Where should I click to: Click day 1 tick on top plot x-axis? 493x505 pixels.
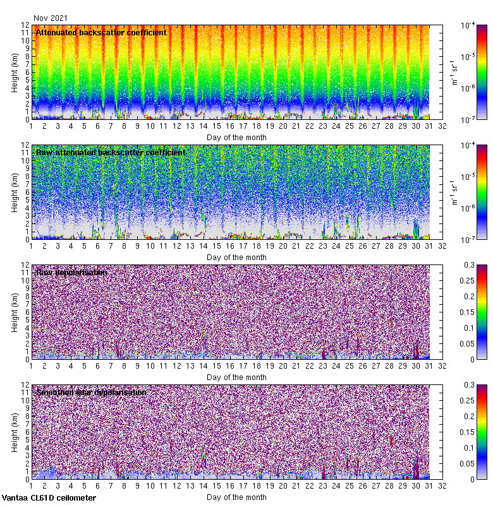tap(31, 126)
